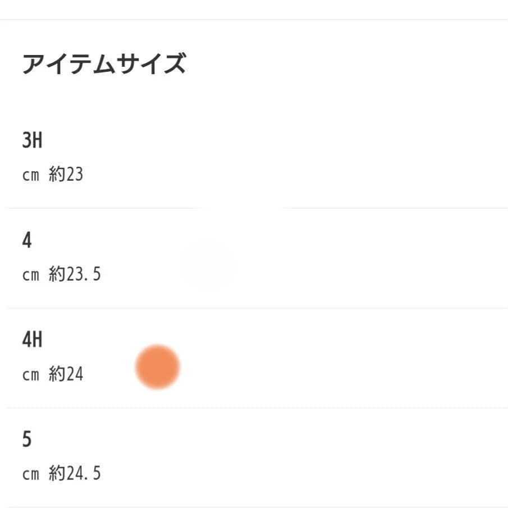Select the size 5 label
This screenshot has width=508, height=508.
[x=27, y=440]
